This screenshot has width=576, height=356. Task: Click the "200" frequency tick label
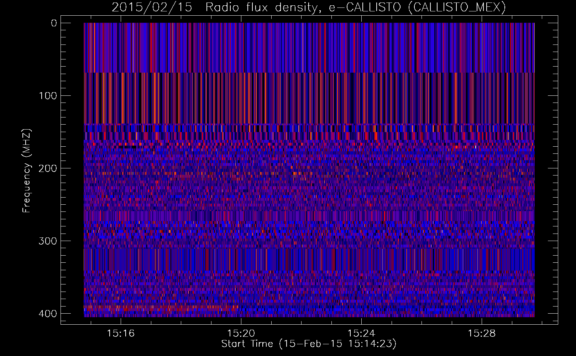point(47,168)
